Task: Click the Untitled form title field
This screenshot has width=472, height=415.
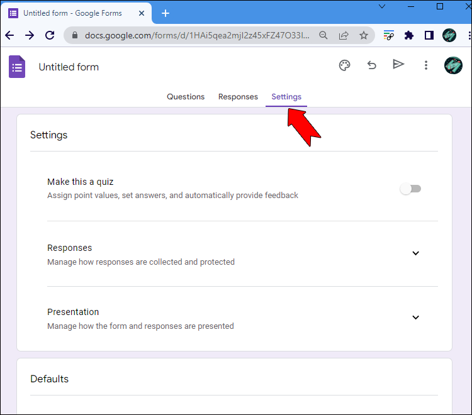Action: (69, 67)
